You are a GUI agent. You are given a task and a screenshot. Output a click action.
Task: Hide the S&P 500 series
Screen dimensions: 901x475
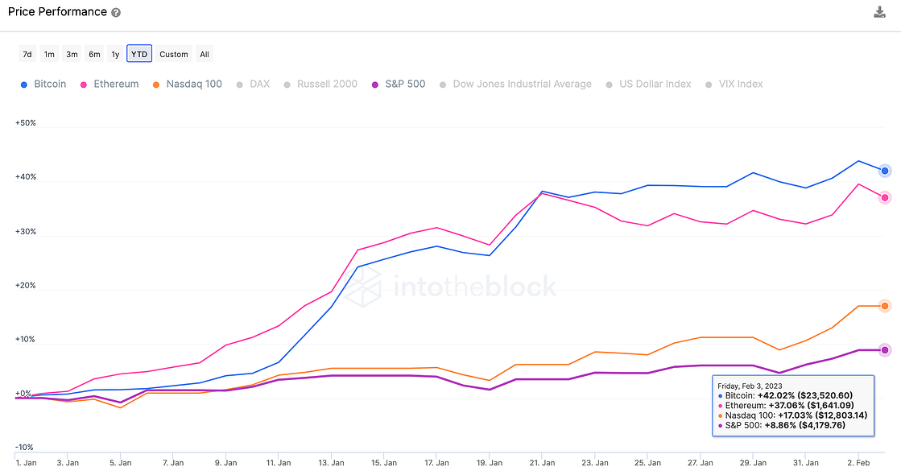(x=399, y=84)
